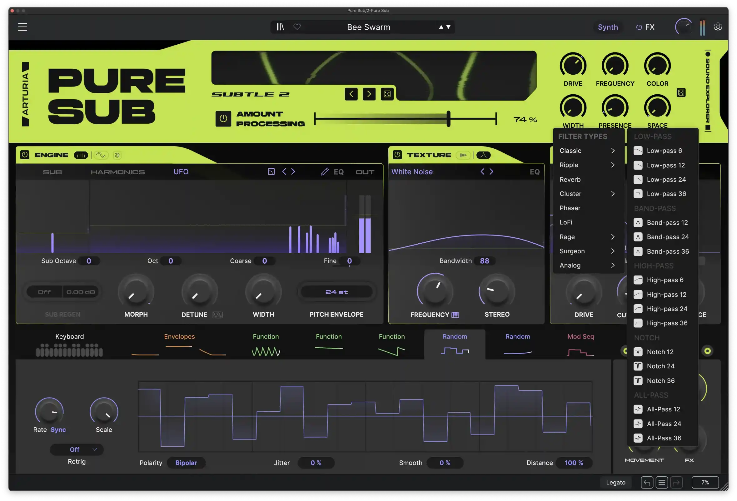737x501 pixels.
Task: Open the hamburger main menu
Action: click(x=22, y=27)
